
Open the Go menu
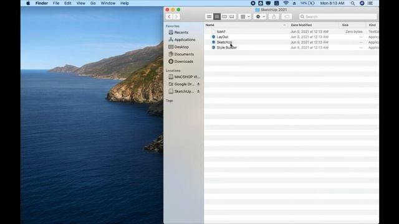pyautogui.click(x=93, y=3)
